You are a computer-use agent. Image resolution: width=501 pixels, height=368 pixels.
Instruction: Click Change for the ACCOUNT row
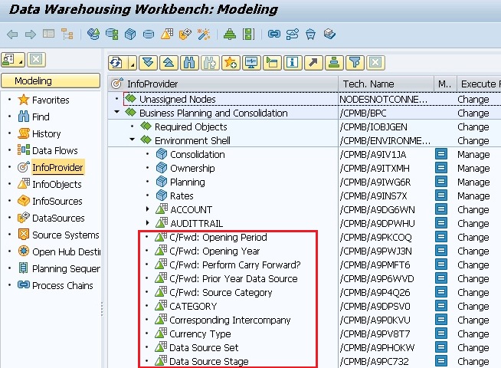(473, 209)
